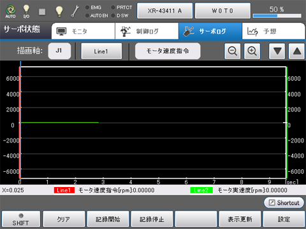Switch to the 制御ログ tab
This screenshot has width=306, height=229.
click(147, 31)
